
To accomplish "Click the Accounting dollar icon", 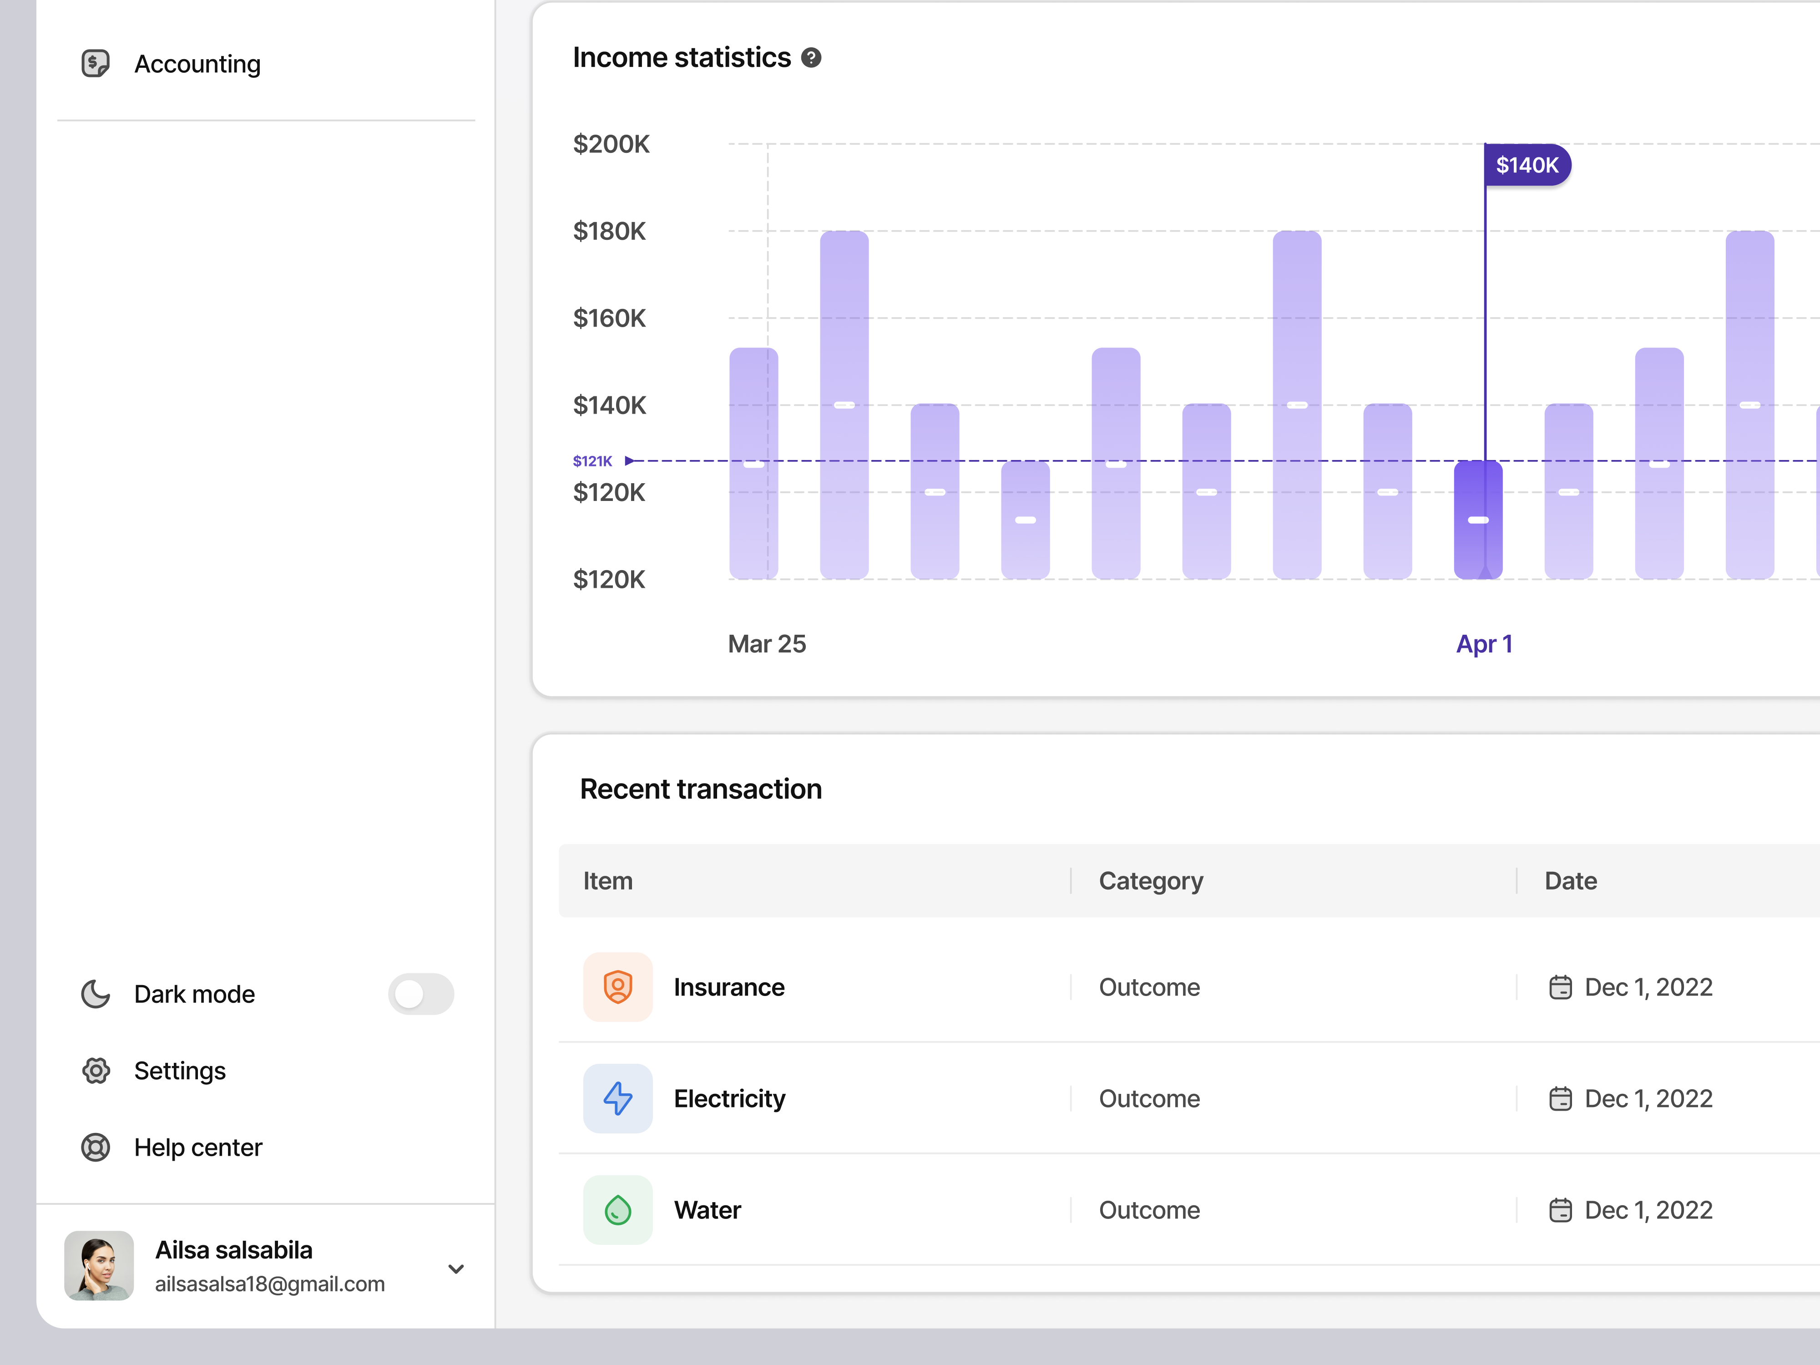I will click(96, 63).
